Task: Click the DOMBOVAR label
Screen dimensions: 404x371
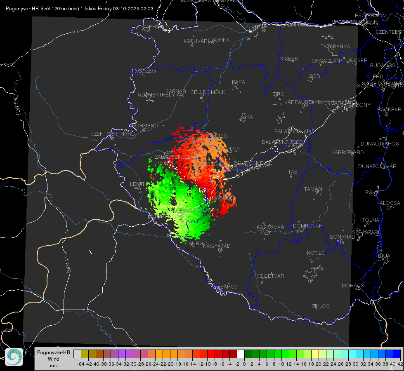Action: (307, 226)
